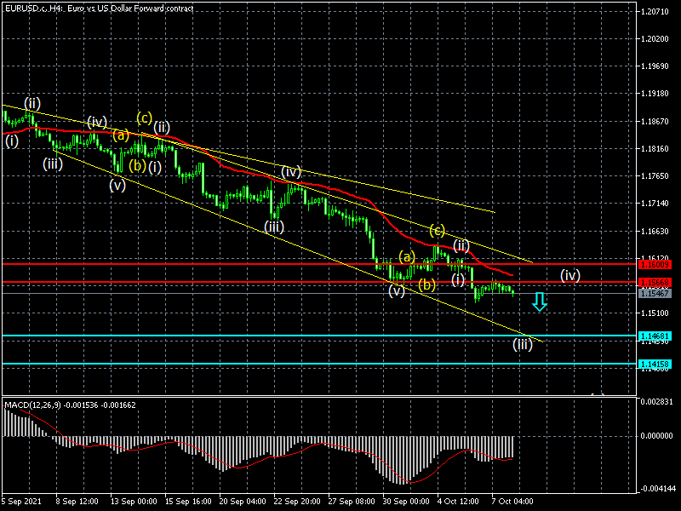Click the 0.000000 MACD zero level value
681x511 pixels.
(654, 435)
